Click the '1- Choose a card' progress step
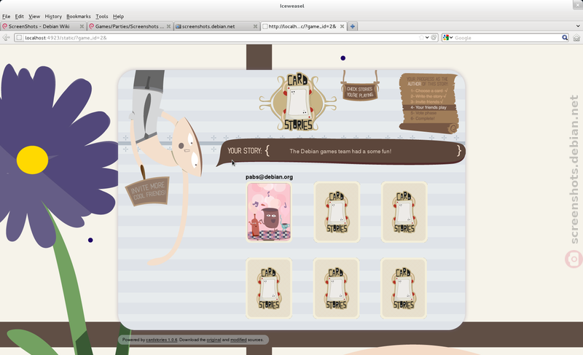 429,90
